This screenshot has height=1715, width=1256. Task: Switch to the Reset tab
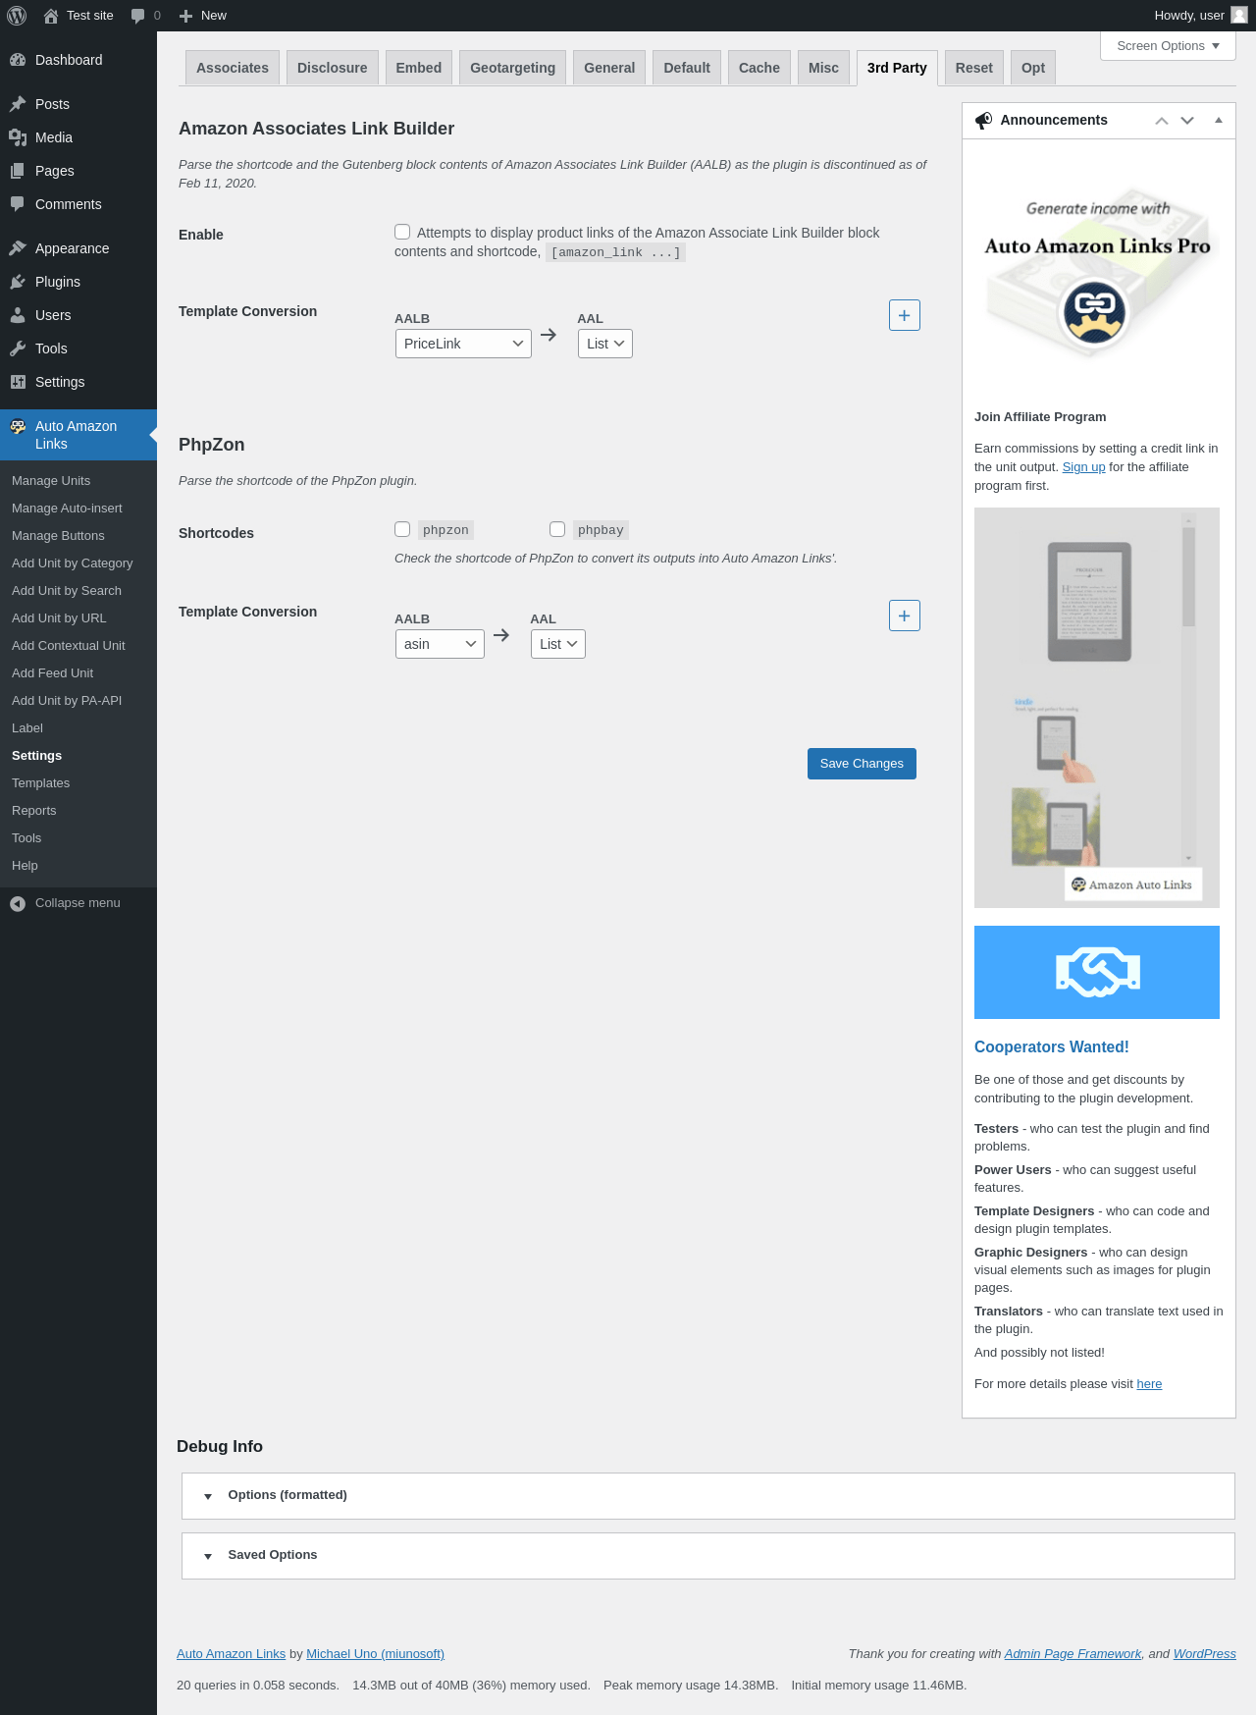coord(974,68)
